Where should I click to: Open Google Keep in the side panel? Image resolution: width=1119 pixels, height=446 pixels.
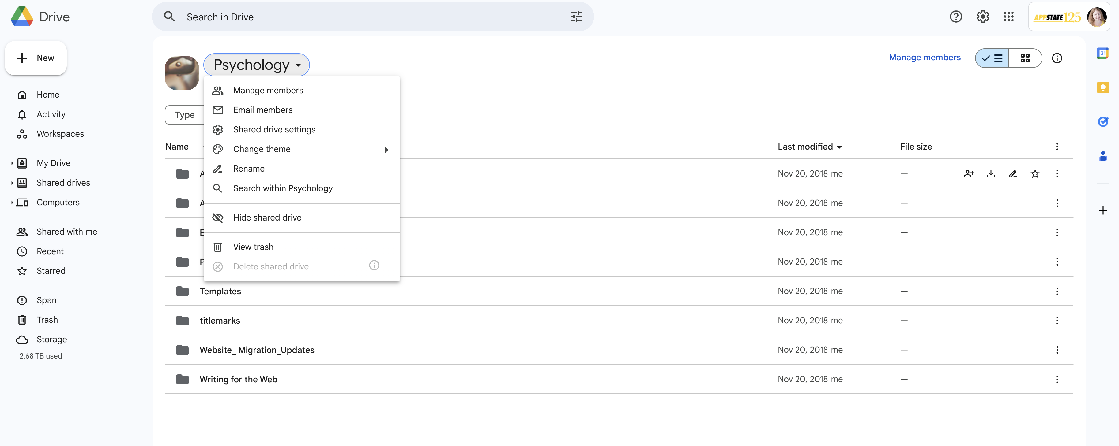[1102, 87]
